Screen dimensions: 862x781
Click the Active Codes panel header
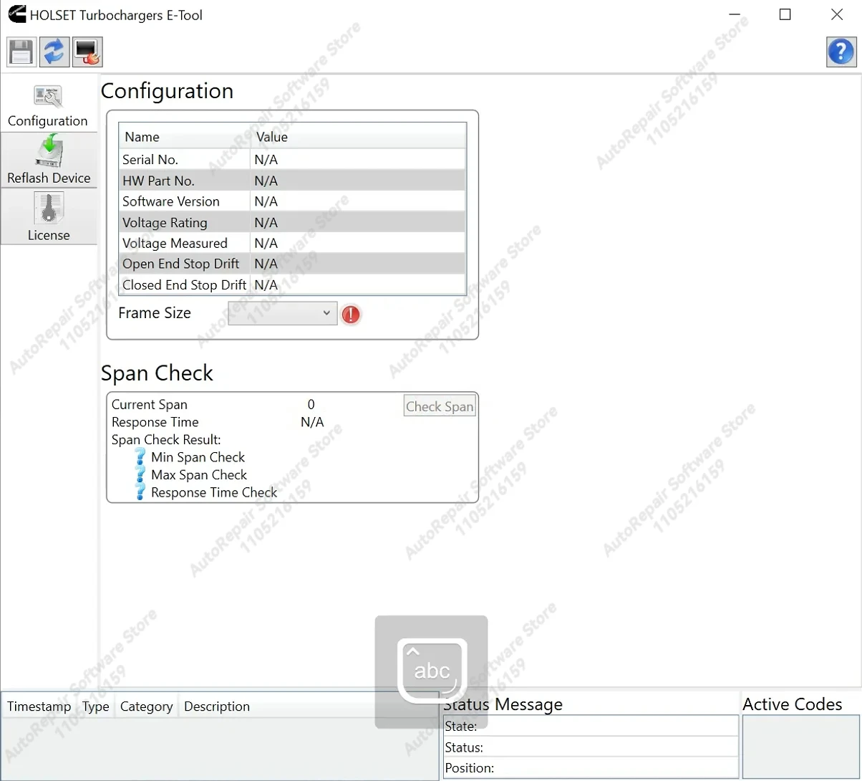click(793, 704)
